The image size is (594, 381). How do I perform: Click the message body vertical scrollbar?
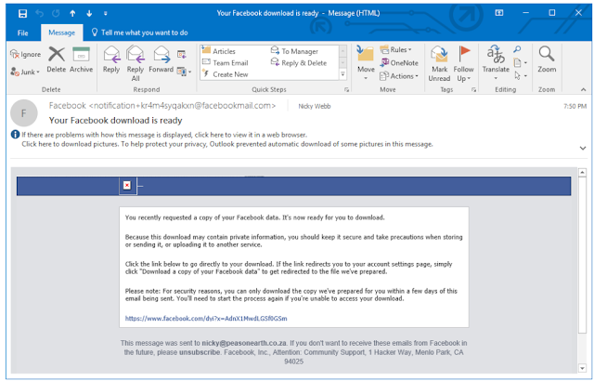[x=582, y=270]
